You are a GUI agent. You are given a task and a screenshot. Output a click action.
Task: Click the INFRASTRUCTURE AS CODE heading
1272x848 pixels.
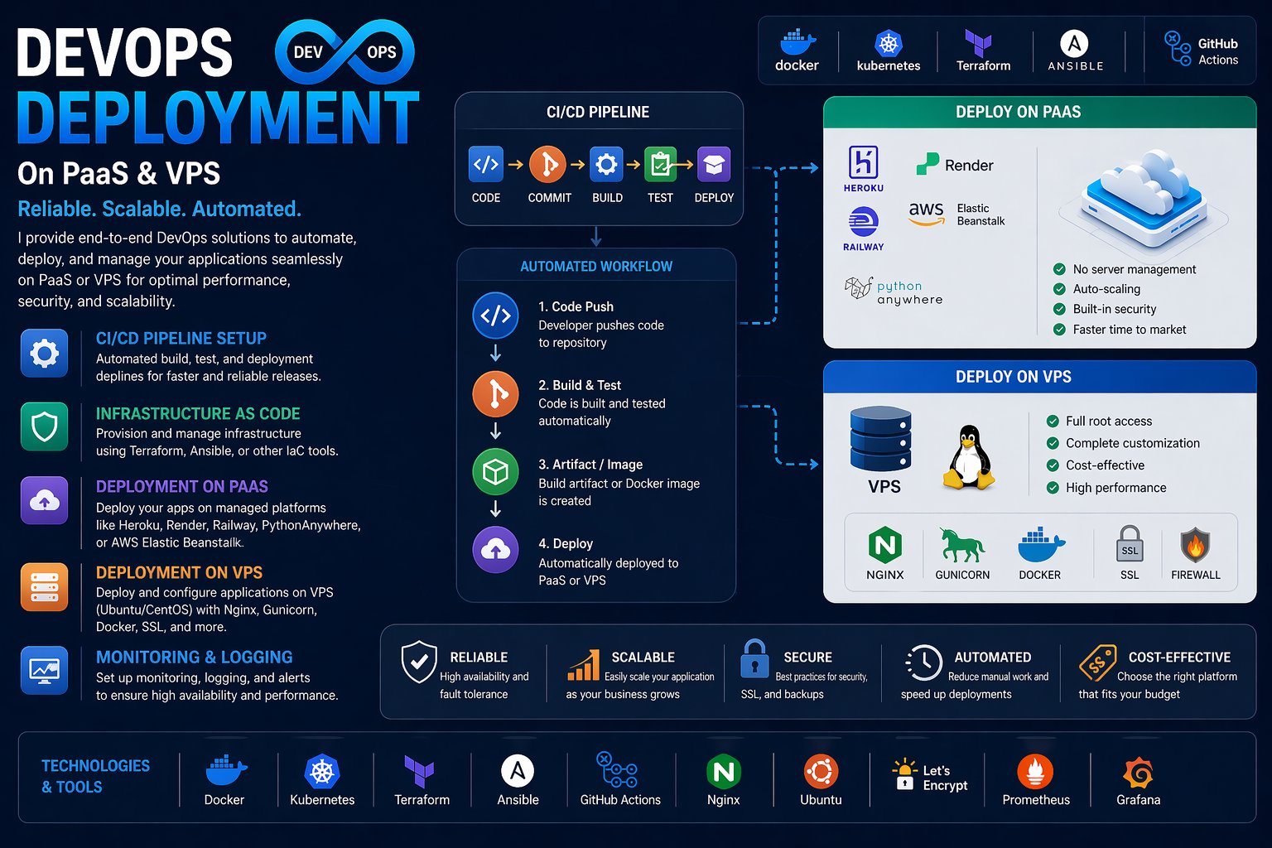click(x=198, y=413)
